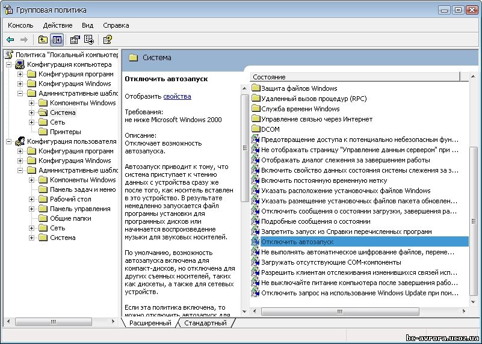This screenshot has width=482, height=344.
Task: Click policy icon of Загружать отсутствующие COM-компоненты
Action: click(256, 262)
